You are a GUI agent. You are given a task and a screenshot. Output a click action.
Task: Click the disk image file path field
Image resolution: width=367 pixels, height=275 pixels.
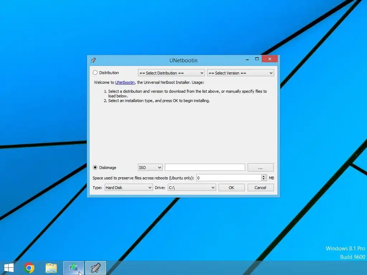205,167
